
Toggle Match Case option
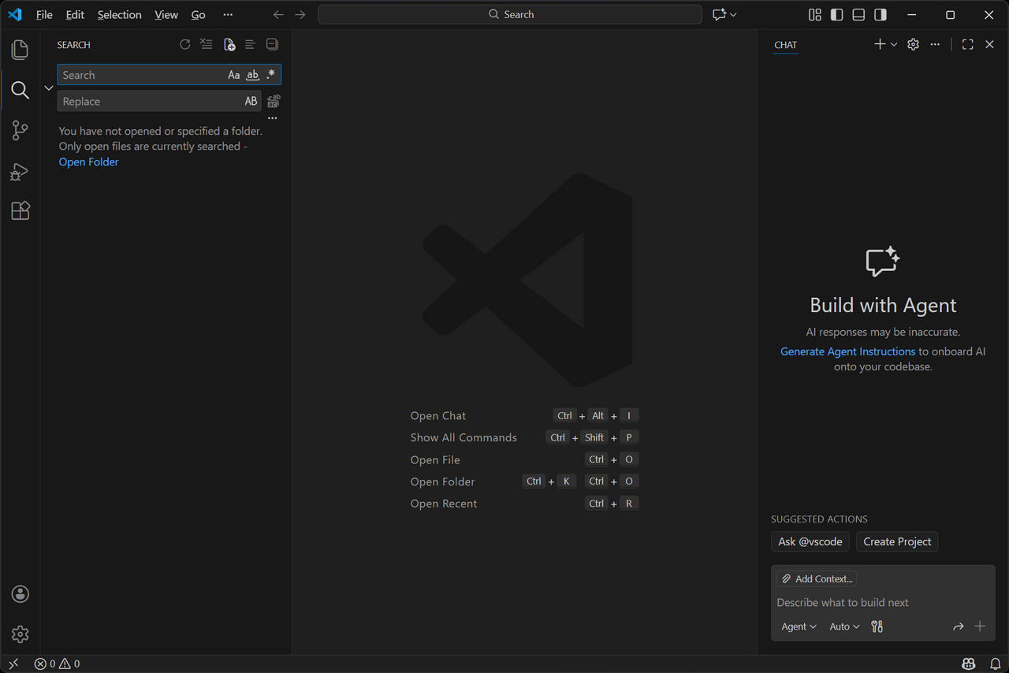pyautogui.click(x=234, y=75)
